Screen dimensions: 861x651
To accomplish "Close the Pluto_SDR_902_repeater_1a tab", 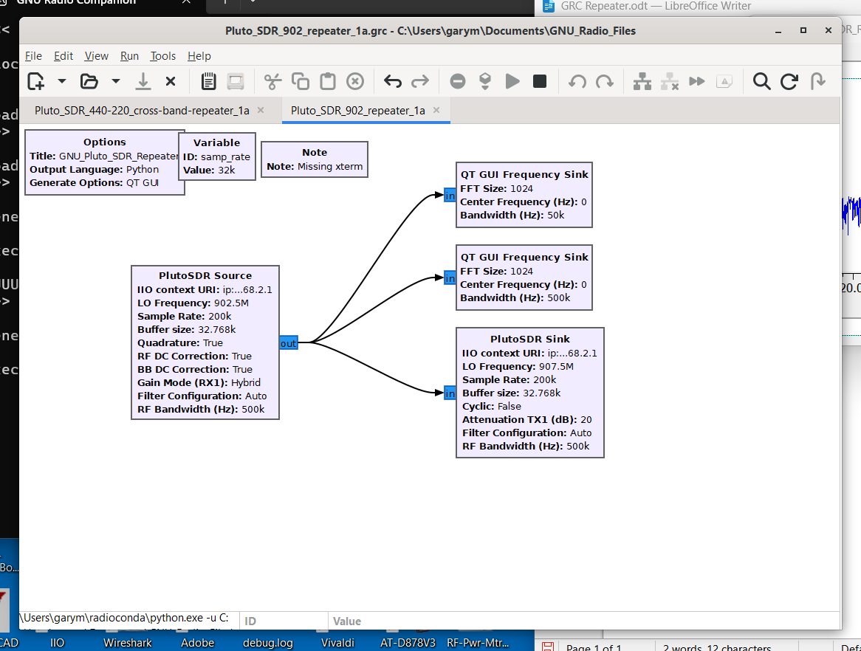I will (x=436, y=110).
